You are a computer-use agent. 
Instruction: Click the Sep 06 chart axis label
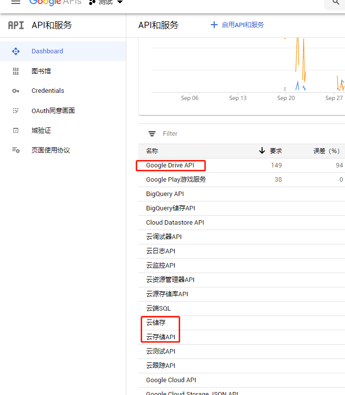(190, 98)
